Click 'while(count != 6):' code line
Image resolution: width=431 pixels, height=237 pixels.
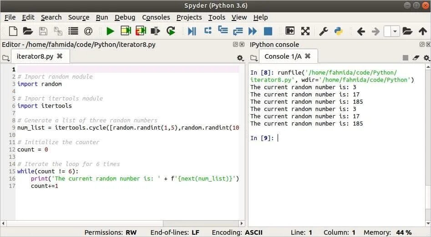point(48,171)
